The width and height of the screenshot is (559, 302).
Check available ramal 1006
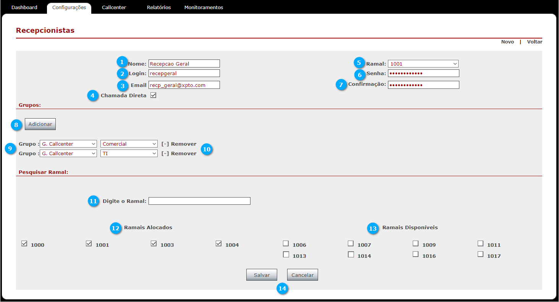[x=286, y=243]
